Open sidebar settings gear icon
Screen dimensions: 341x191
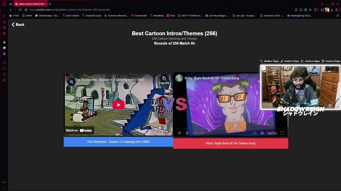[4, 80]
